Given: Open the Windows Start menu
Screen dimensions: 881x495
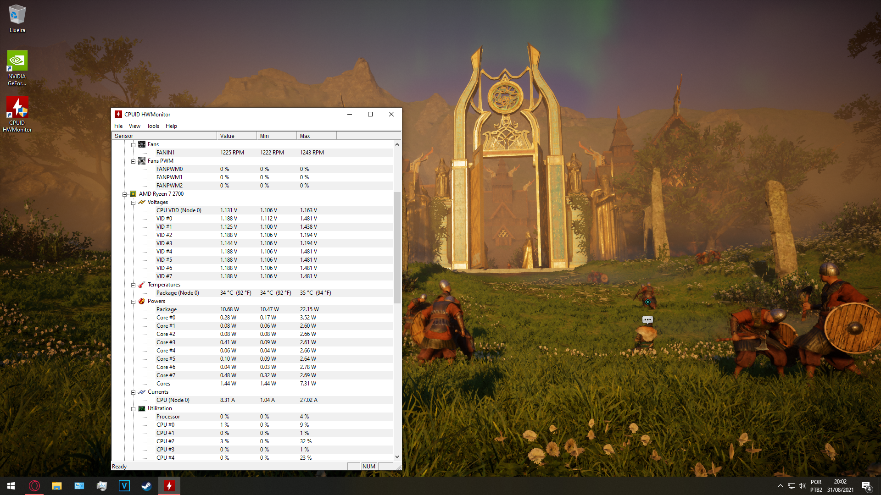Looking at the screenshot, I should click(11, 486).
